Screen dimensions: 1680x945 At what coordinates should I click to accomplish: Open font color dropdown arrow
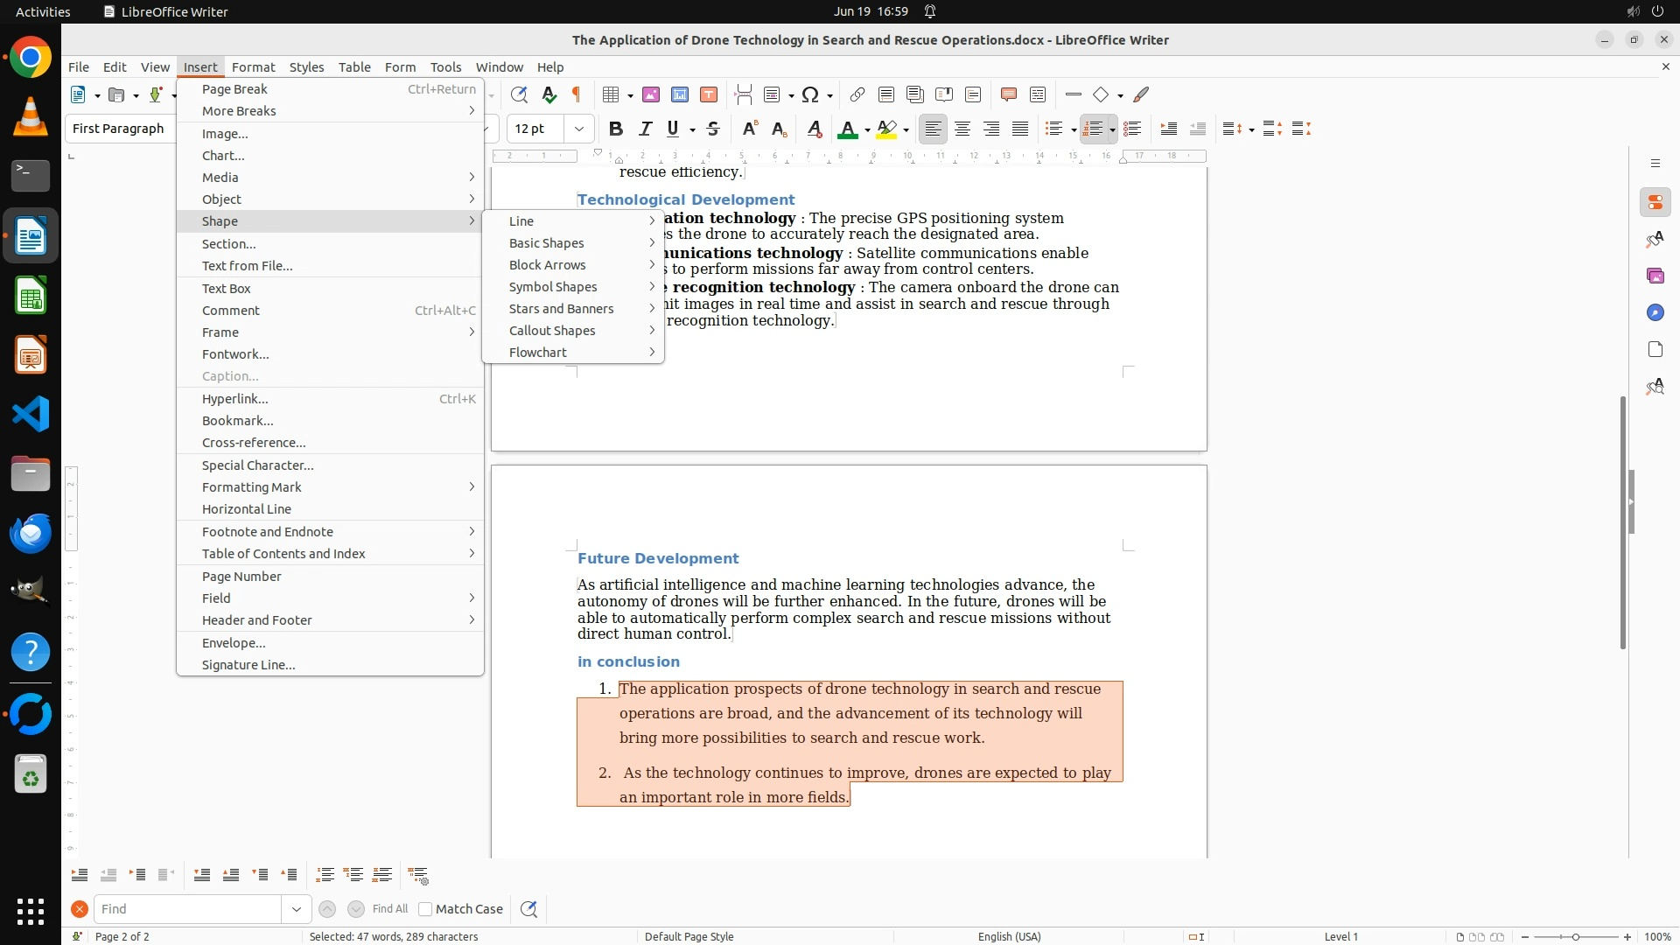867,129
